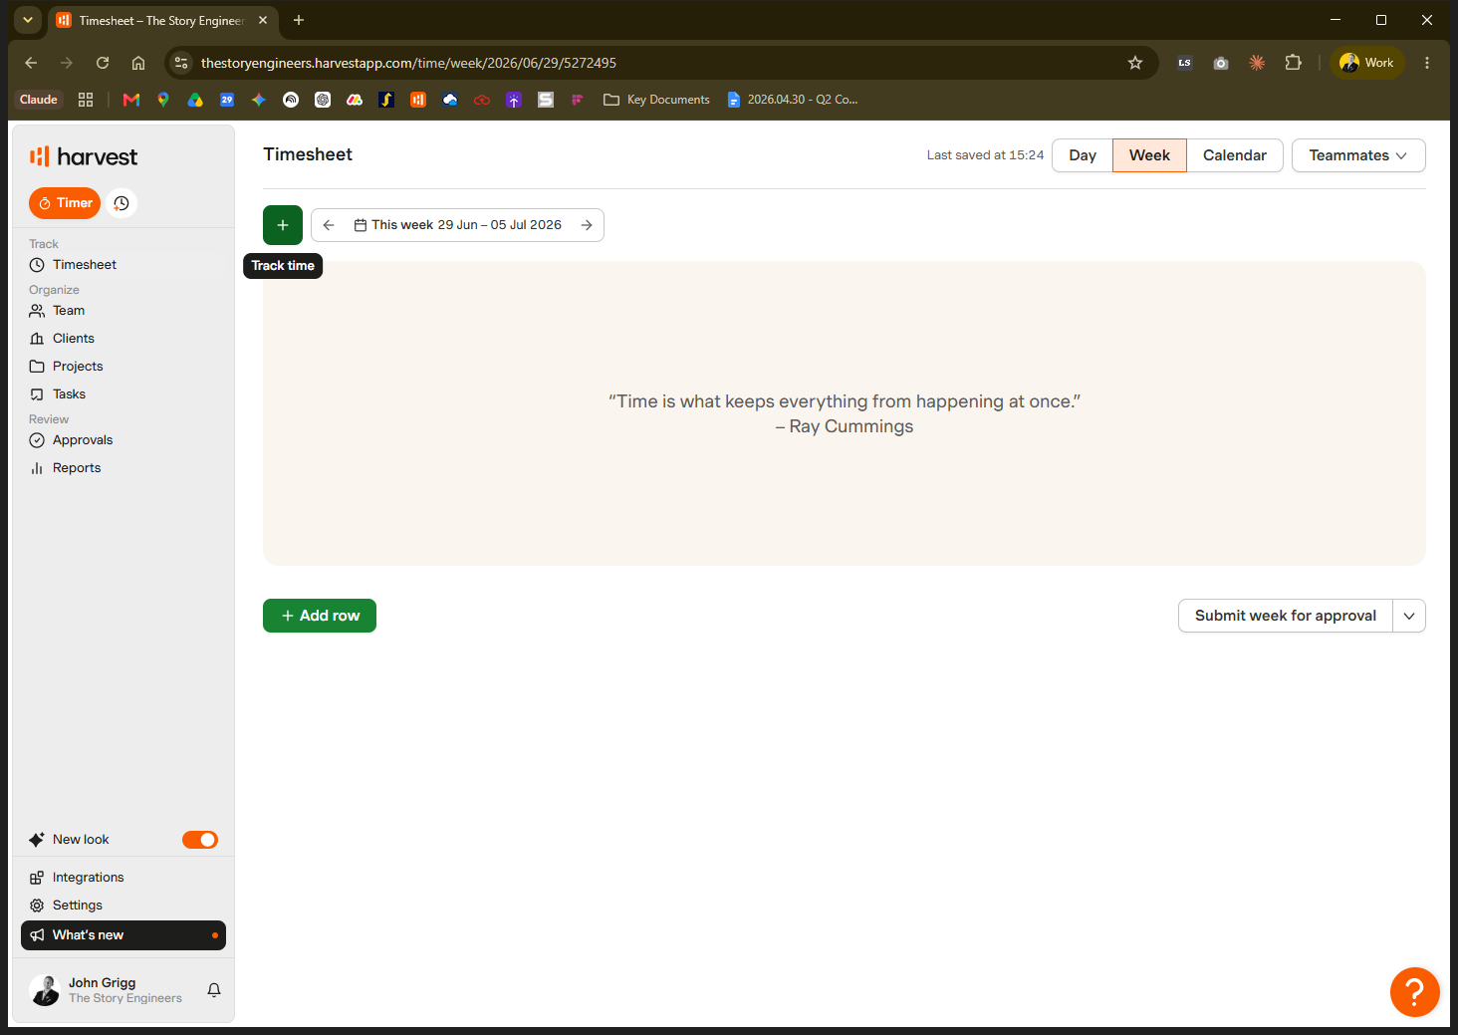Open John Grigg profile avatar
Screen dimensions: 1458x1035
[x=45, y=990]
